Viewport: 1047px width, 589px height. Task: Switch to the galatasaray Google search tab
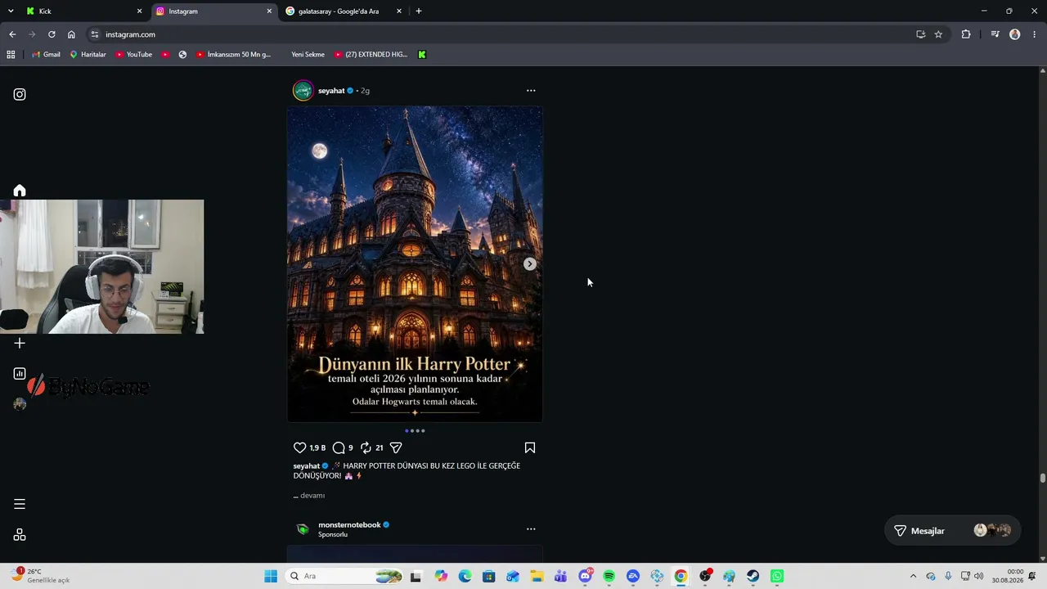(344, 11)
